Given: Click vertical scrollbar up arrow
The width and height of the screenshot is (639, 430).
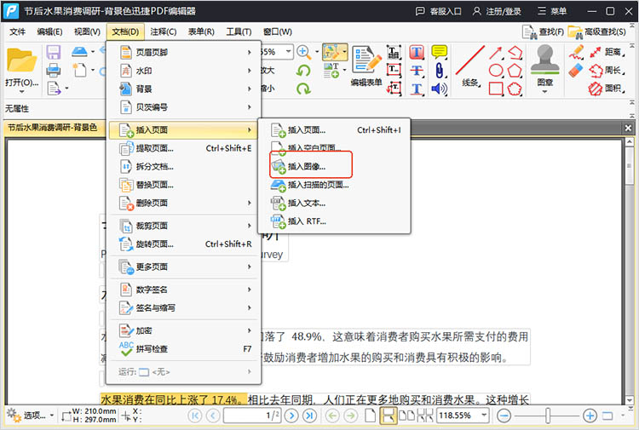Looking at the screenshot, I should (630, 141).
